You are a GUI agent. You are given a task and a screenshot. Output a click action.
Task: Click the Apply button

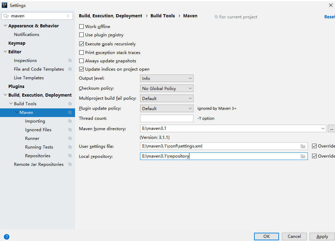pos(322,236)
